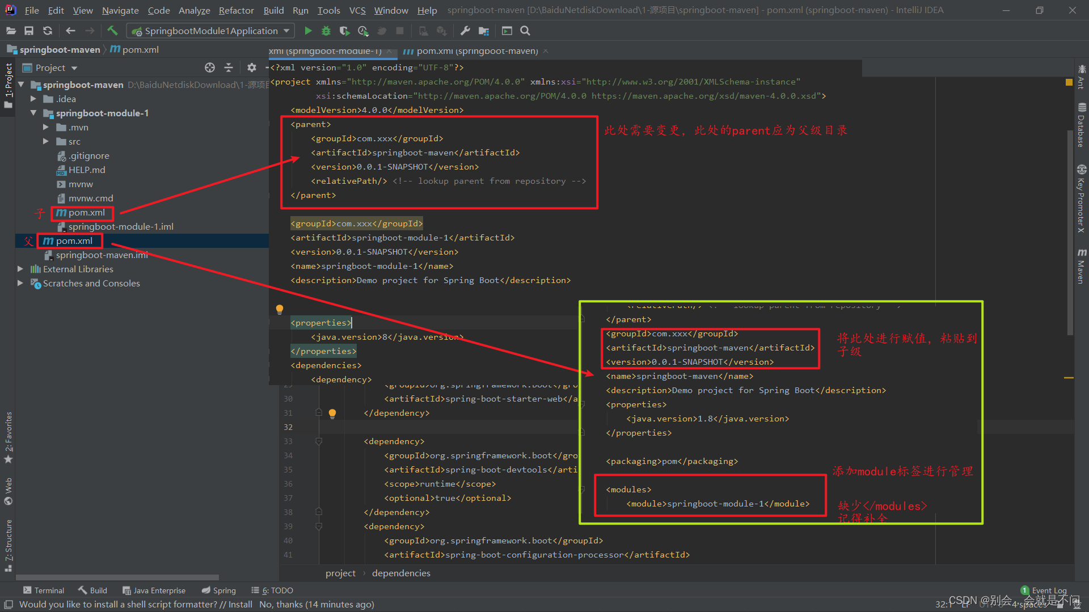Viewport: 1089px width, 612px height.
Task: Expand the src folder
Action: 46,141
